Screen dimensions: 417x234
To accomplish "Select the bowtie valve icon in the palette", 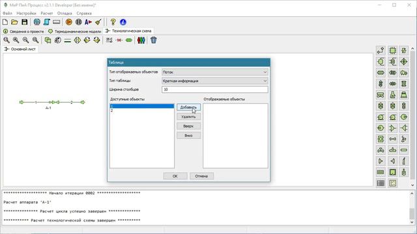I will tap(392, 138).
